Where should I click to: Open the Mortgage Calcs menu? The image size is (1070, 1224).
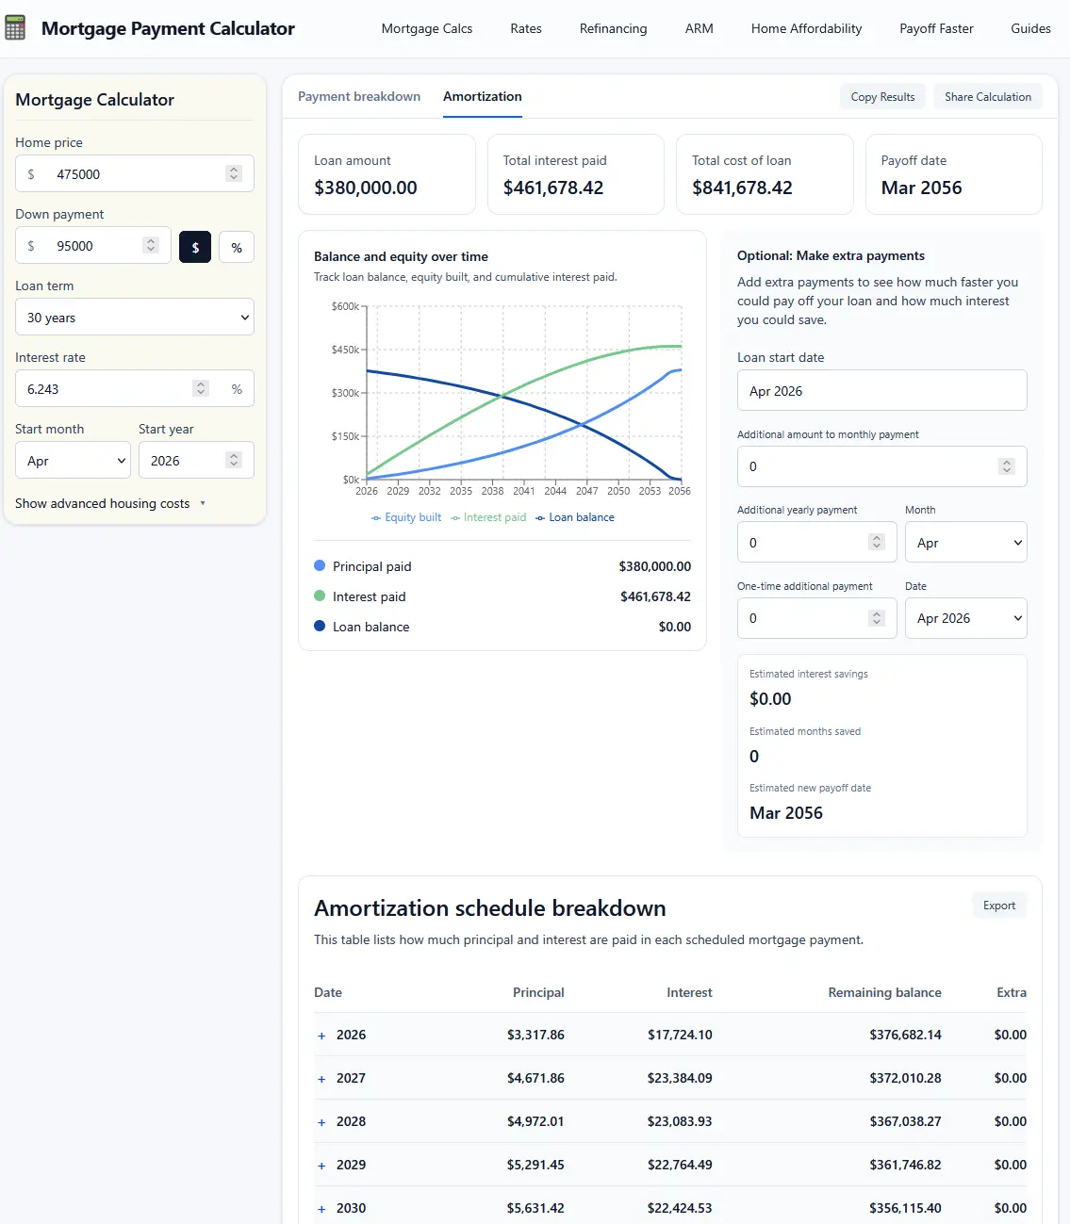pos(427,28)
